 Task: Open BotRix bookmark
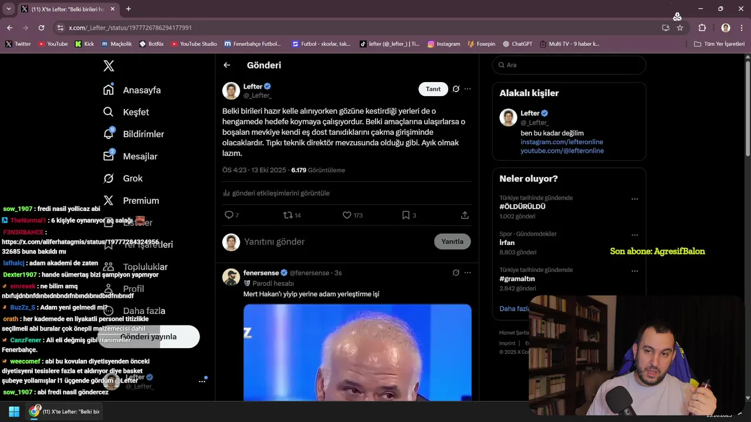pyautogui.click(x=151, y=44)
